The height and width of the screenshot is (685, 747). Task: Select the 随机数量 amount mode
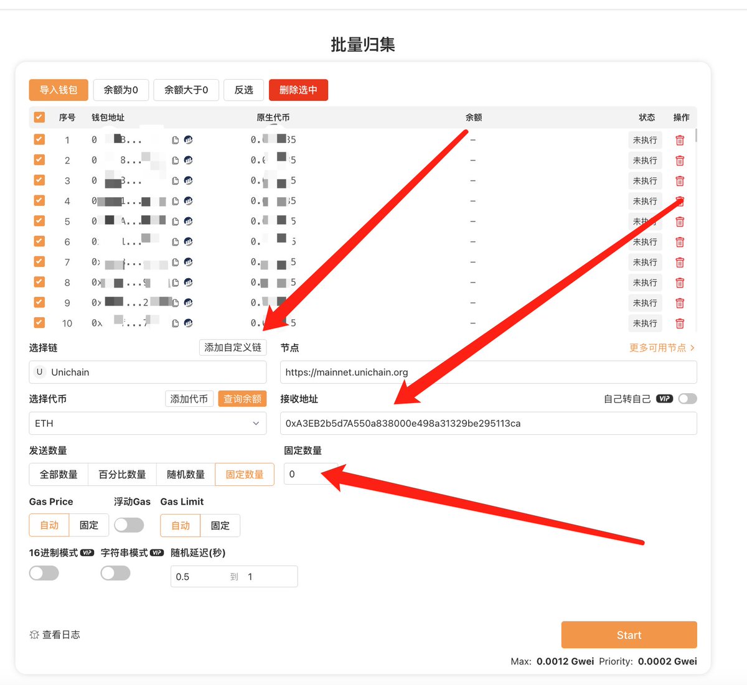pyautogui.click(x=186, y=474)
